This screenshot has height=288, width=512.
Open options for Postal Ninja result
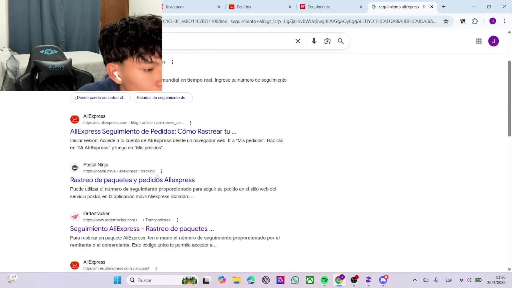pos(161,171)
